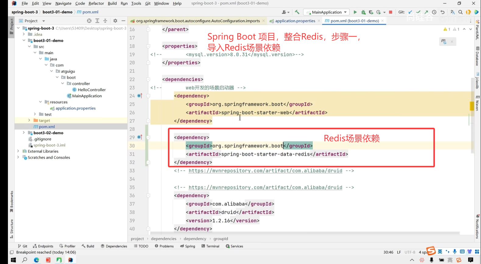The width and height of the screenshot is (481, 264).
Task: Open Windows Start menu
Action: 13,260
